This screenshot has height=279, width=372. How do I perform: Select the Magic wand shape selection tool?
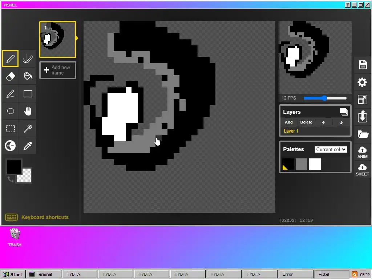tap(28, 129)
